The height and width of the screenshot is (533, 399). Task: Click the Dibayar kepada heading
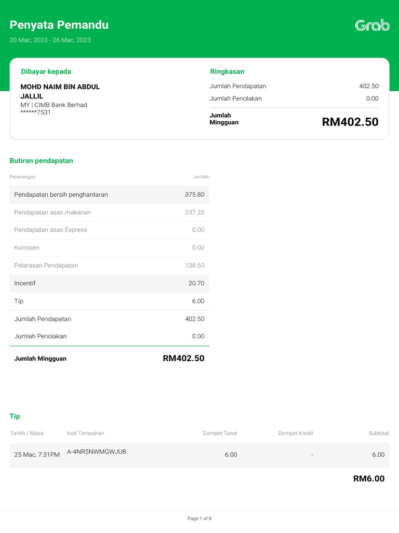46,71
